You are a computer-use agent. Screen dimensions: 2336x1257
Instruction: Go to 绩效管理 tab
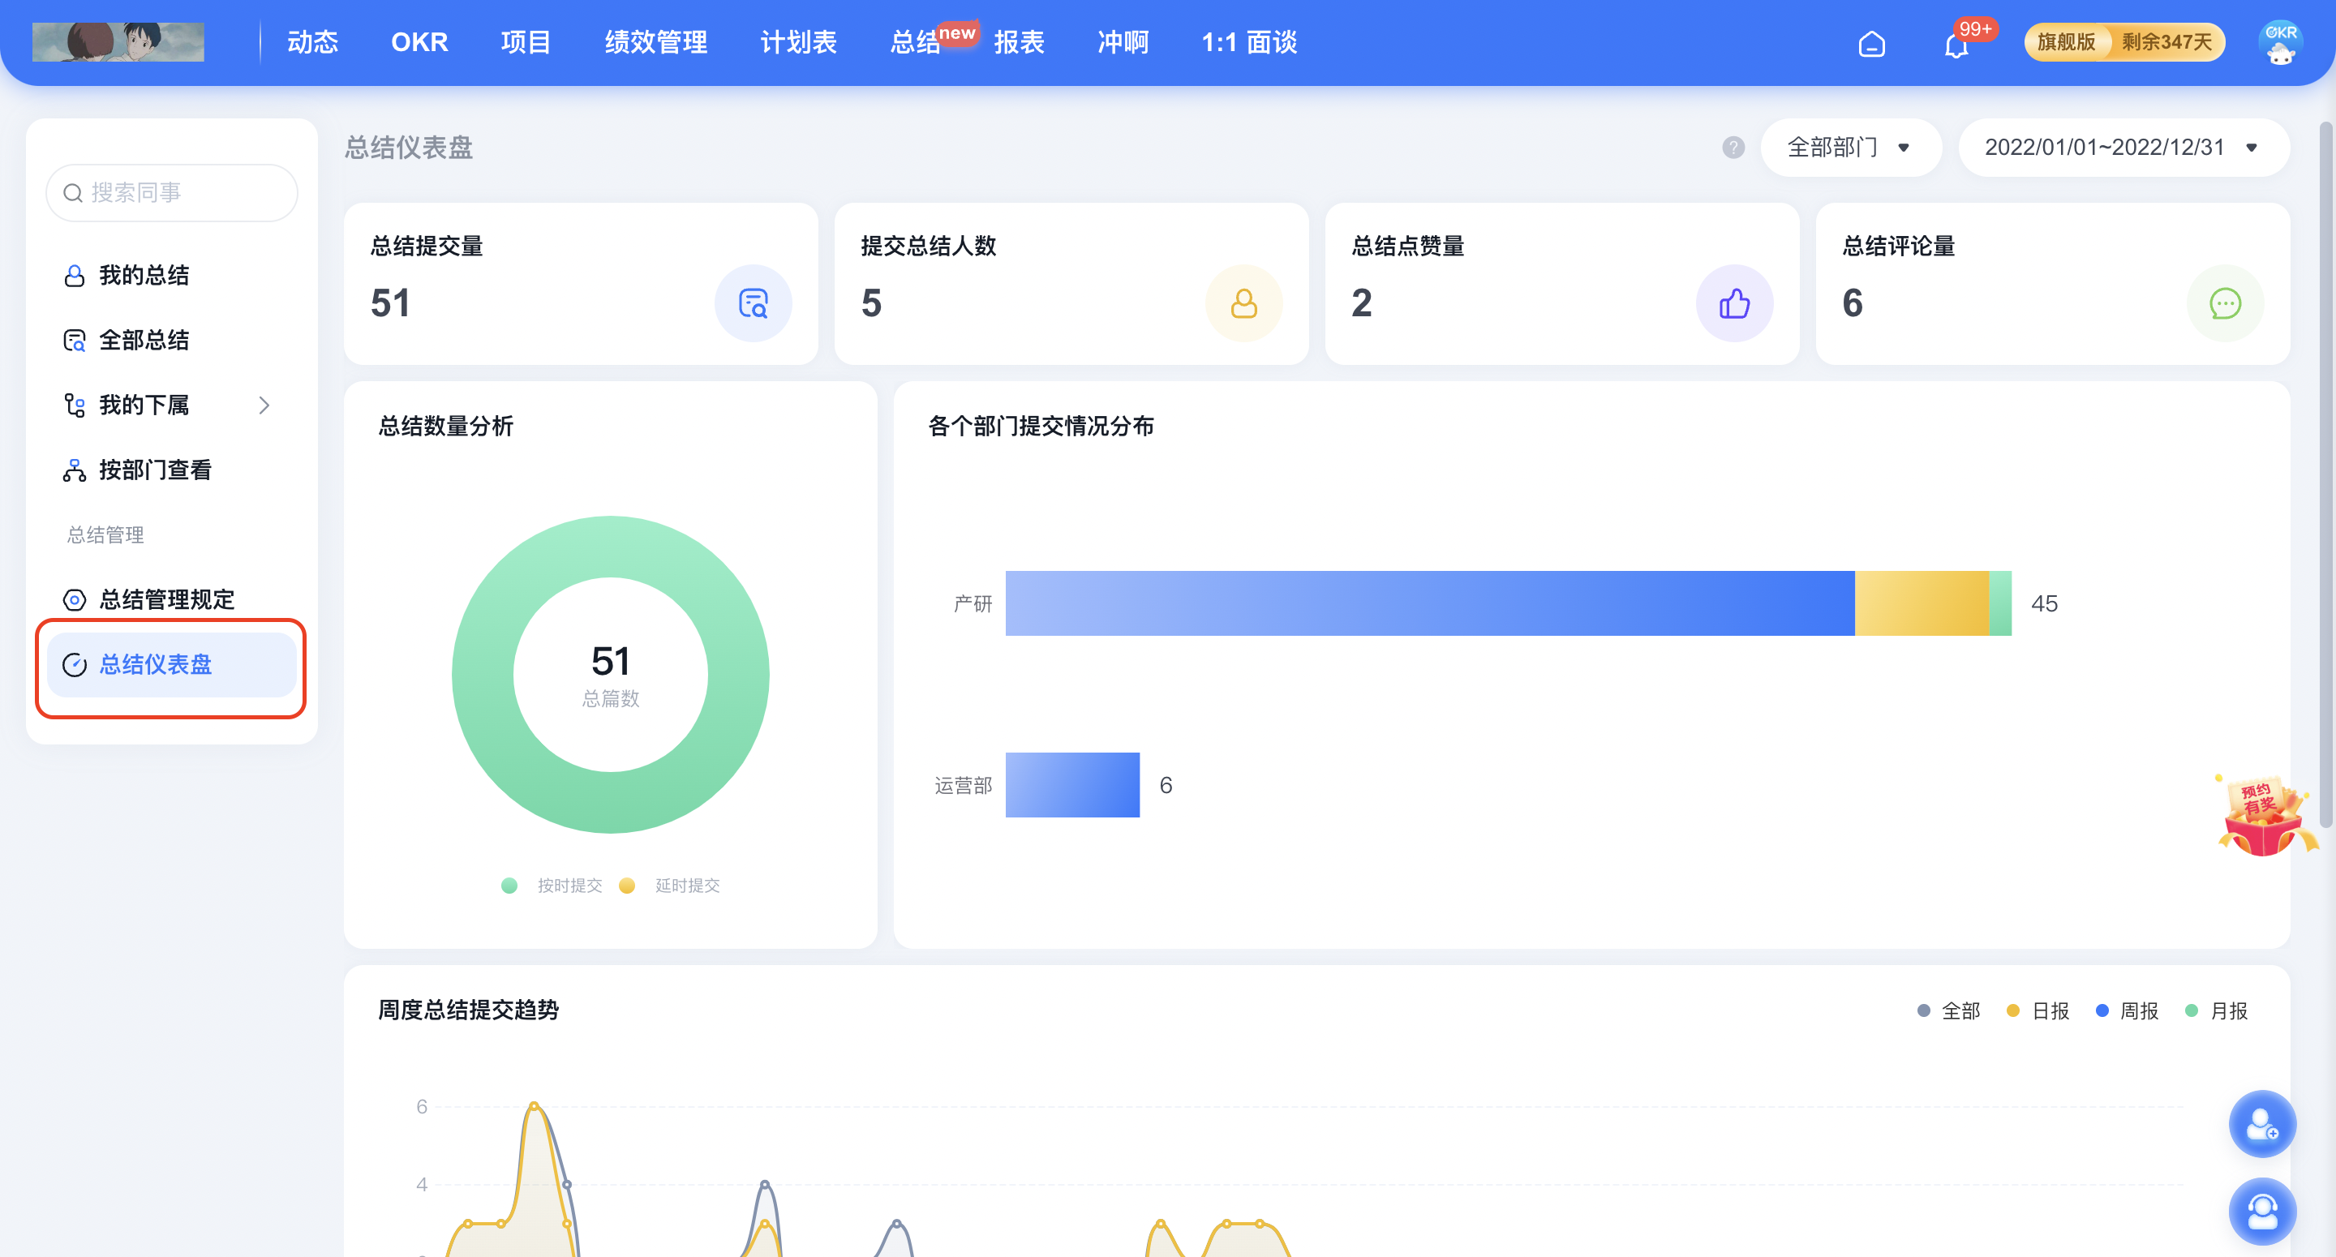coord(655,41)
